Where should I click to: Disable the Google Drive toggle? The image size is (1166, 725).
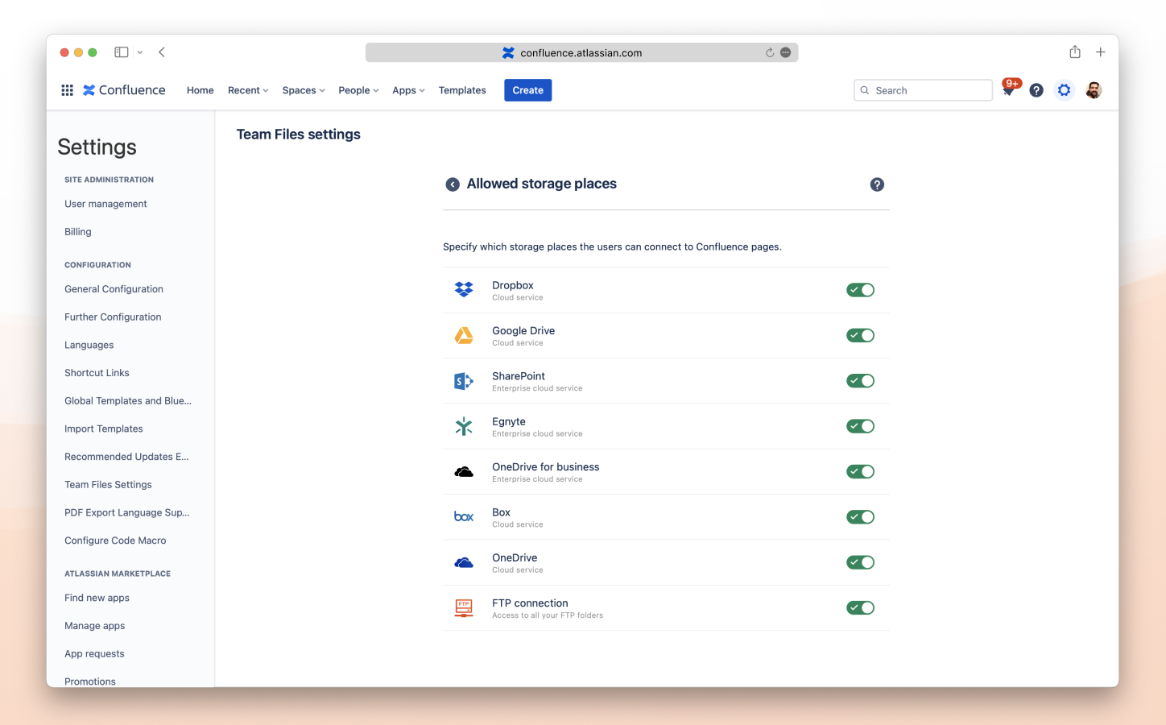[860, 335]
